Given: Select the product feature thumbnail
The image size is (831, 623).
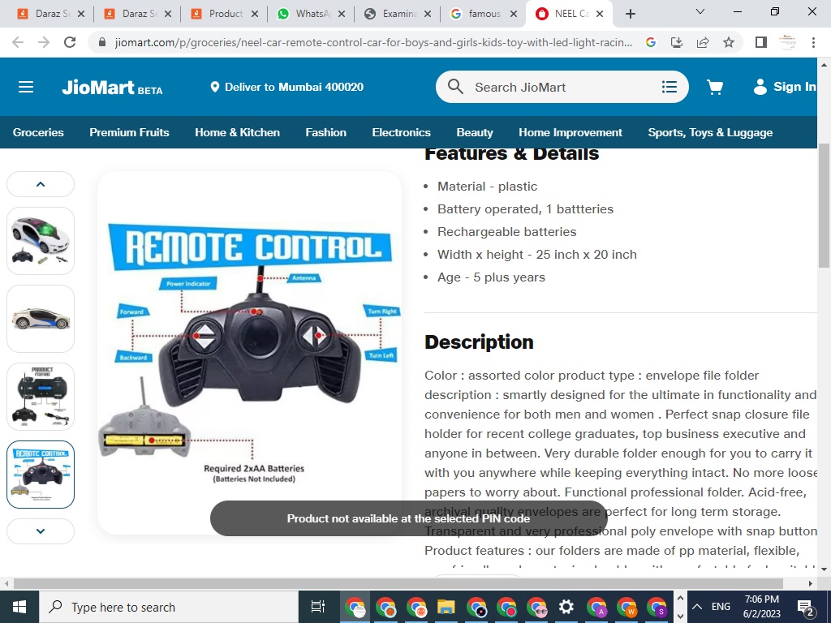Looking at the screenshot, I should click(x=41, y=397).
